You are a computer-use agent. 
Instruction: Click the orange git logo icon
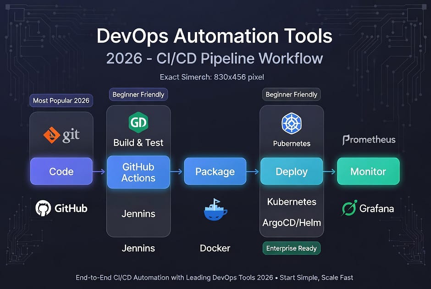51,135
